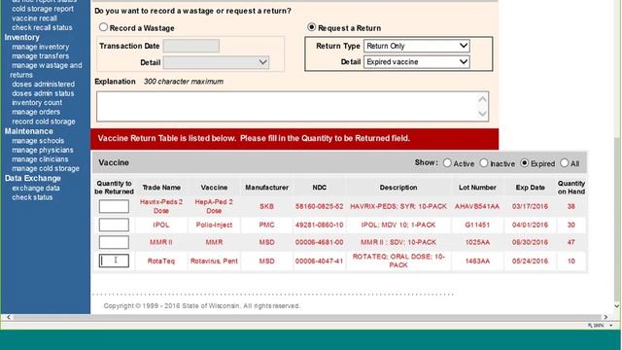Image resolution: width=622 pixels, height=350 pixels.
Task: Click the Havrix-Peds 2 Dose trade name
Action: pyautogui.click(x=161, y=206)
